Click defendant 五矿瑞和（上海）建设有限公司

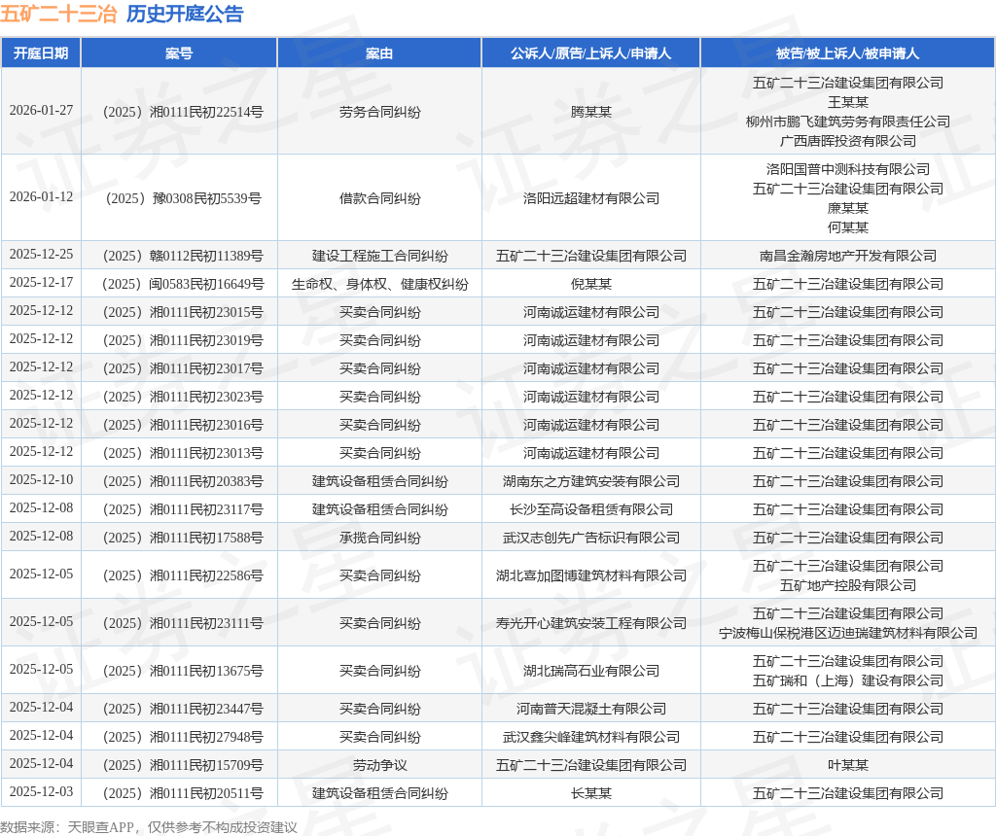coord(847,680)
